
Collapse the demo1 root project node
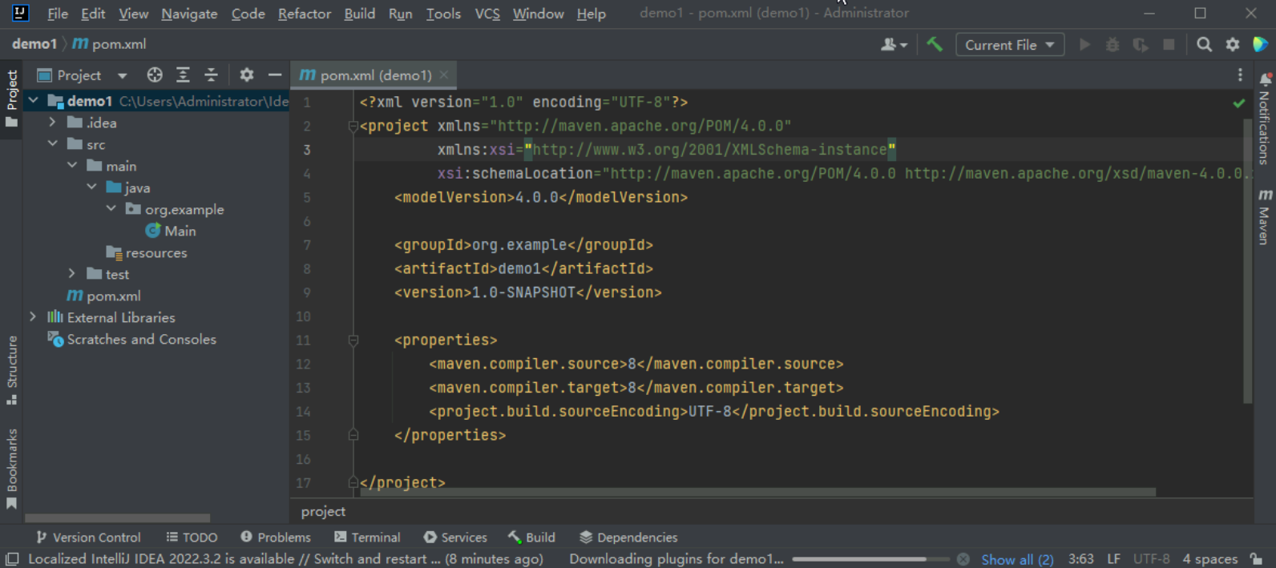tap(34, 101)
